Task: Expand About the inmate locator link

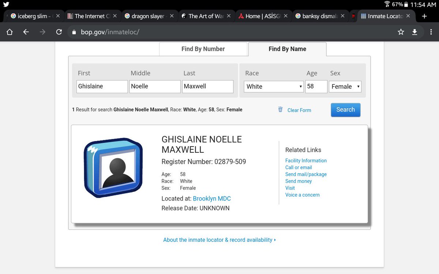Action: coord(219,240)
